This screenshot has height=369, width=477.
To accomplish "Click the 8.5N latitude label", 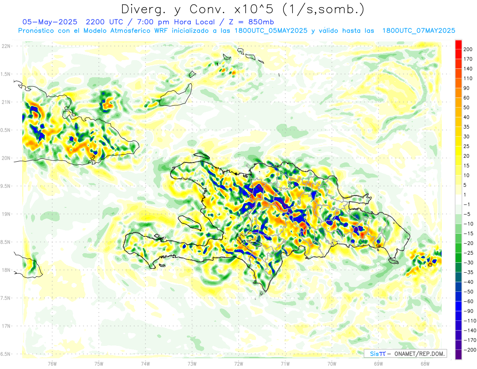I will (6, 242).
